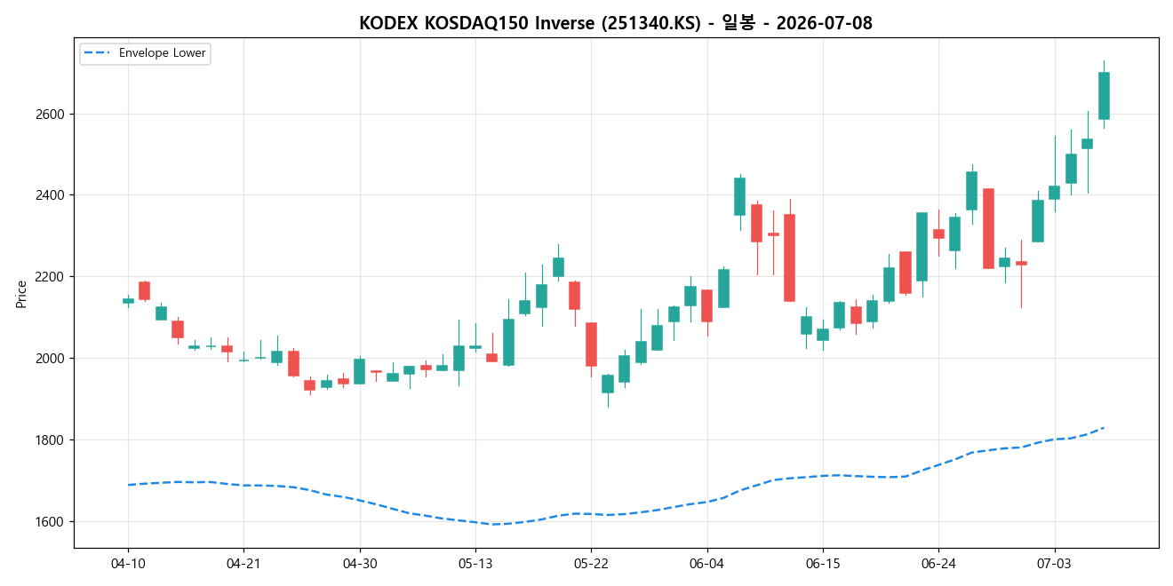Screen dimensions: 1173x586
Task: Click the 04-10 x-axis date label
Action: pos(128,563)
